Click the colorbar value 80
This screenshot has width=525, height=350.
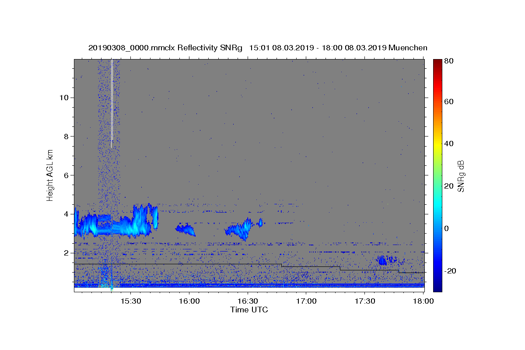(448, 61)
